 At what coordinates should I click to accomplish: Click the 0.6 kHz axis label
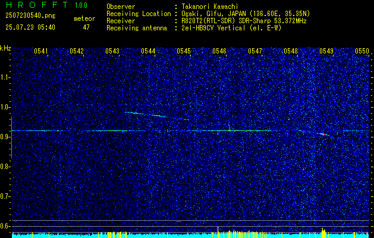click(5, 226)
